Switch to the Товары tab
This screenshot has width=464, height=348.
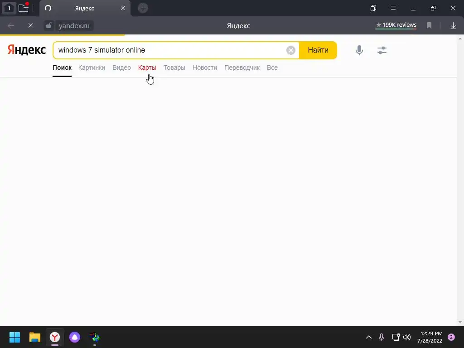coord(174,68)
